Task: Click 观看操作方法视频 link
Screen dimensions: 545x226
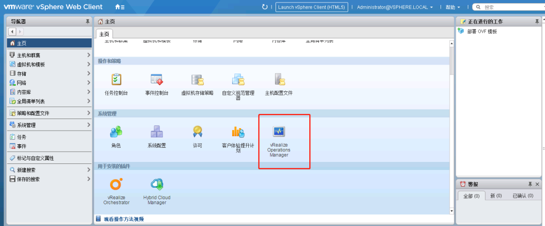Action: pos(124,219)
